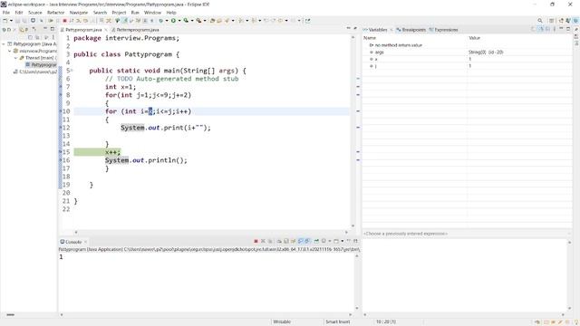The image size is (580, 326).
Task: Select the j variable row
Action: (468, 66)
